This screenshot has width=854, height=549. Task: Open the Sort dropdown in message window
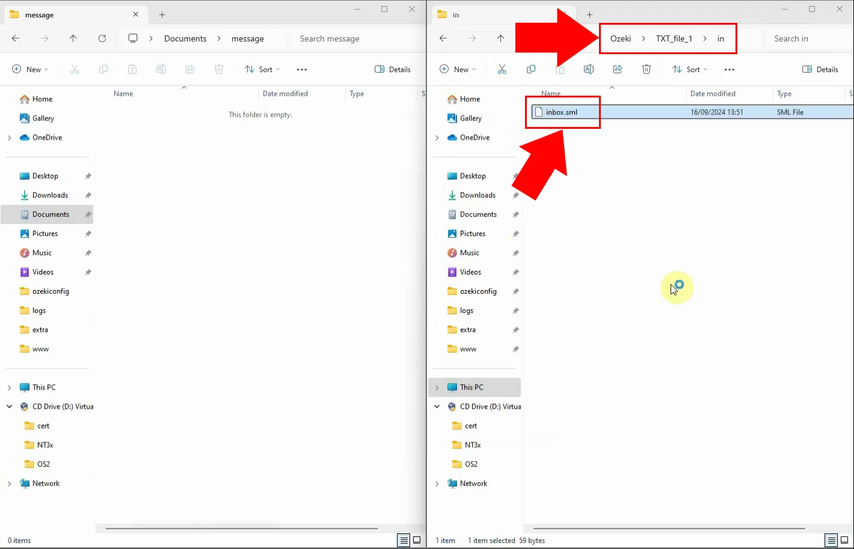[262, 69]
